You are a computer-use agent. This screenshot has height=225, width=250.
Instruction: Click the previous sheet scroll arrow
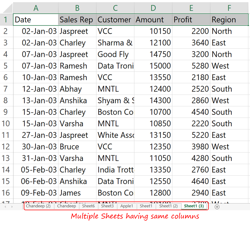5,207
